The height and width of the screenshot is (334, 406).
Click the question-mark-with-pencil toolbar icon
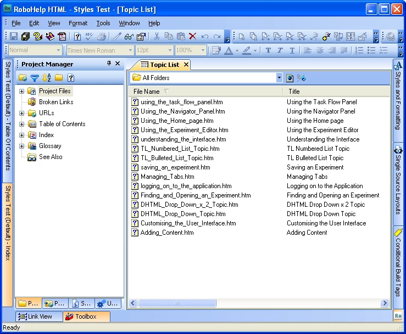point(38,36)
